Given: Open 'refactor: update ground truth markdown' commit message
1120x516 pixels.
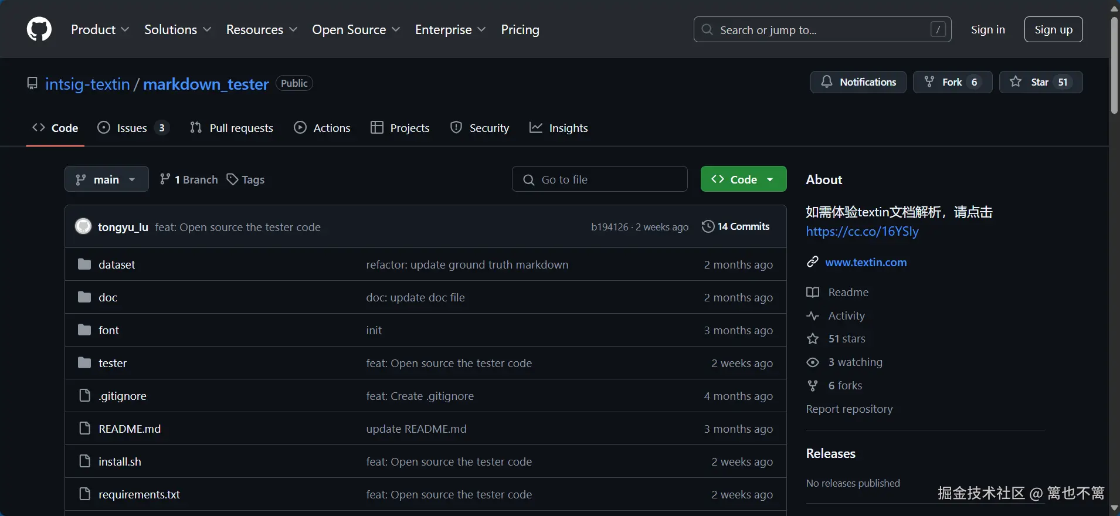Looking at the screenshot, I should tap(467, 264).
